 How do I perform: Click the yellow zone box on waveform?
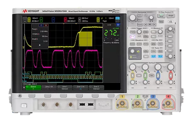pyautogui.click(x=86, y=39)
